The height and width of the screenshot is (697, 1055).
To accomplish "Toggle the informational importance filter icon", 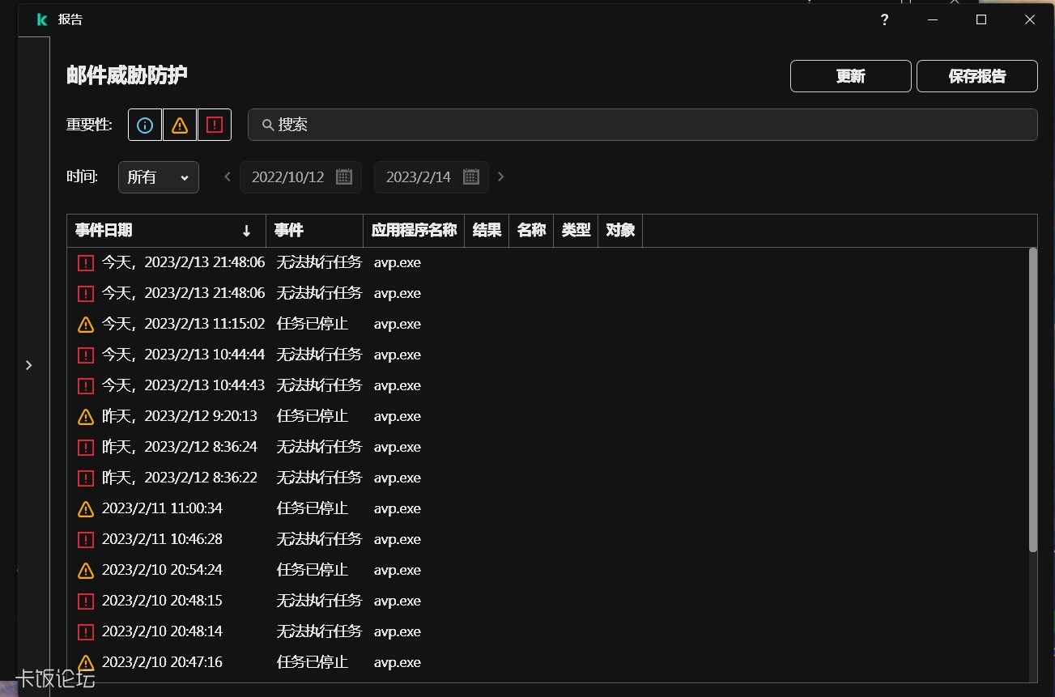I will coord(145,125).
